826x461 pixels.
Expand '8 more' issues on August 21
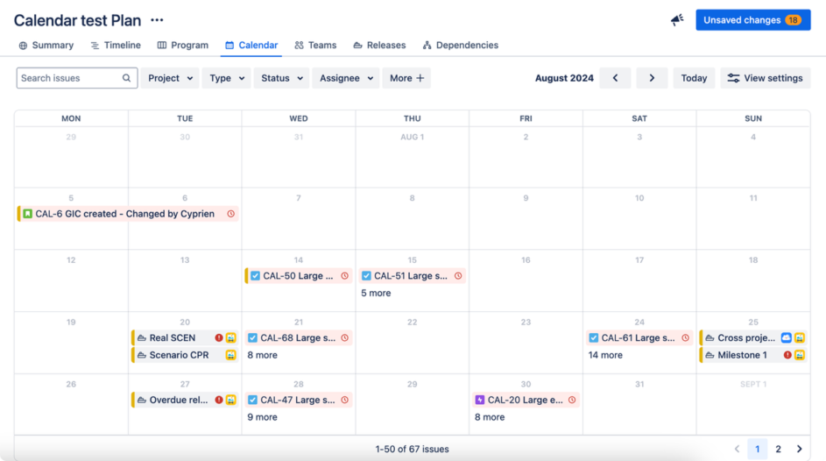pyautogui.click(x=262, y=355)
